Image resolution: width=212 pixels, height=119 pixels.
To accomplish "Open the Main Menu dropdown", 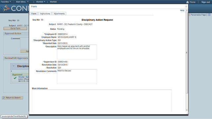I will [x=22, y=2].
